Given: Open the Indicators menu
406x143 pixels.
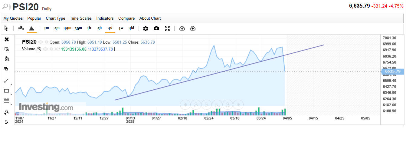Looking at the screenshot, I should (x=105, y=18).
